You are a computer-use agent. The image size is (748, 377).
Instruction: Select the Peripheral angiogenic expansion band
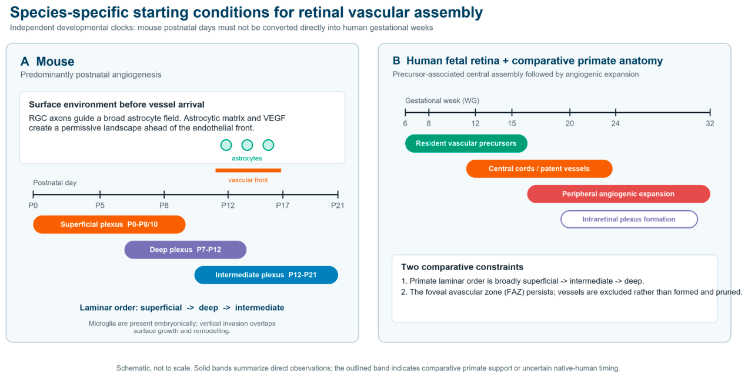tap(619, 194)
